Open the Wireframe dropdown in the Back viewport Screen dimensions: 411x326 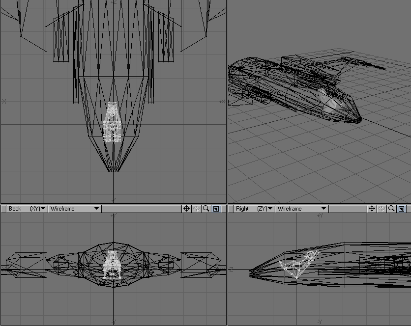coord(74,209)
